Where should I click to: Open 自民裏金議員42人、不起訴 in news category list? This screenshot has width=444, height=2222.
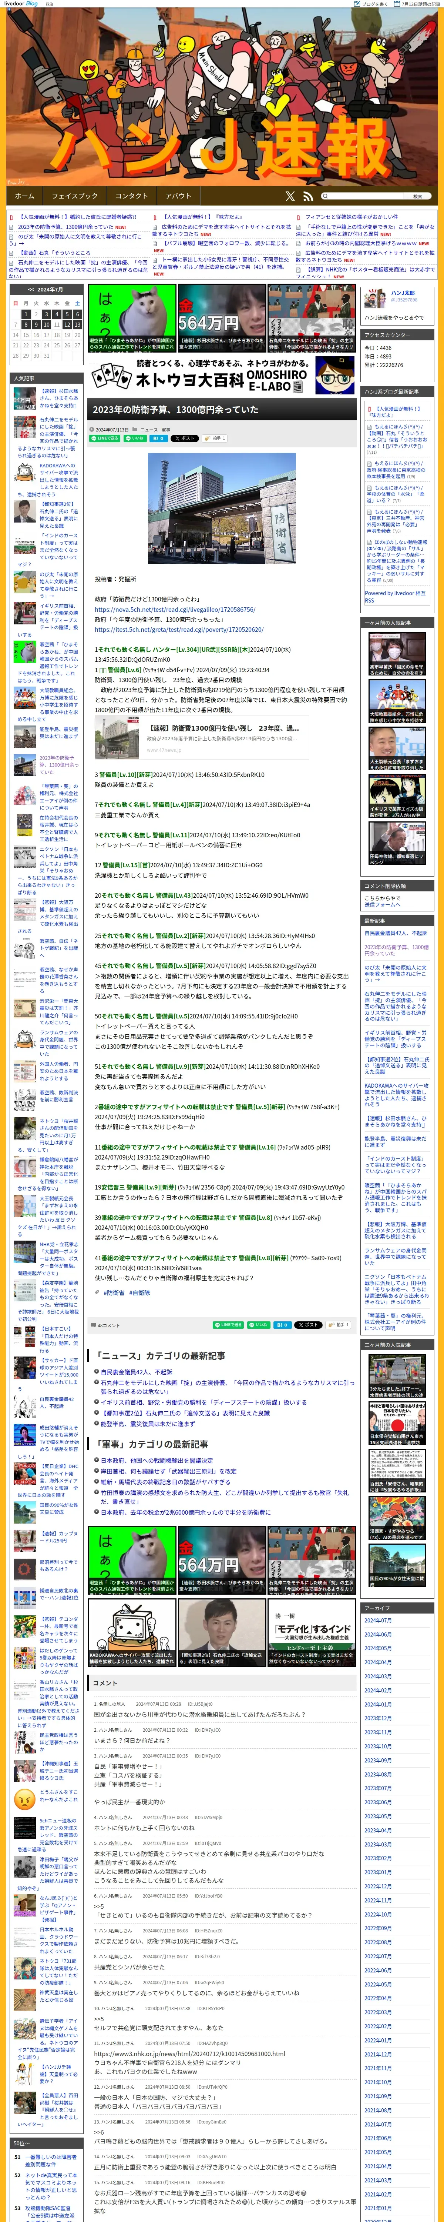[x=136, y=1371]
